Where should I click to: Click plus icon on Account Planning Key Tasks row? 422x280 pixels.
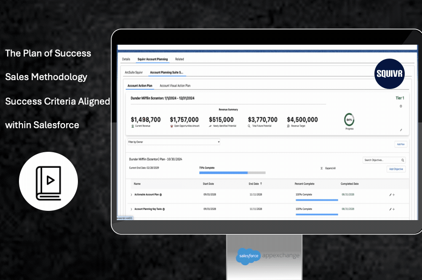(x=394, y=209)
